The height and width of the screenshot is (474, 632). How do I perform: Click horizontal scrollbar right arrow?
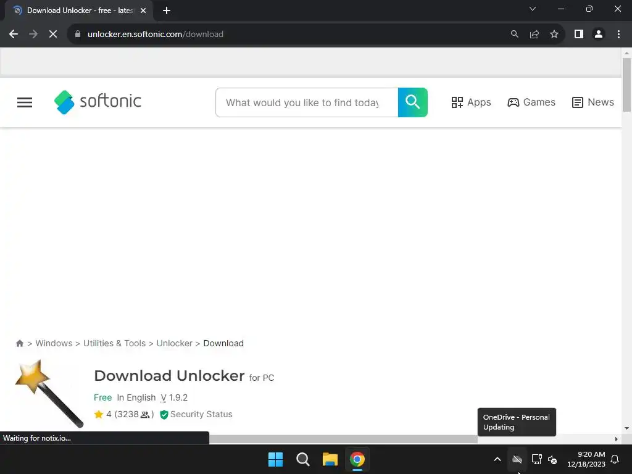point(617,439)
